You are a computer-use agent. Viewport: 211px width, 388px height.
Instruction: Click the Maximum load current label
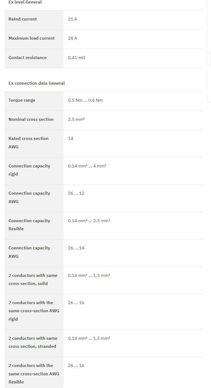pos(32,38)
